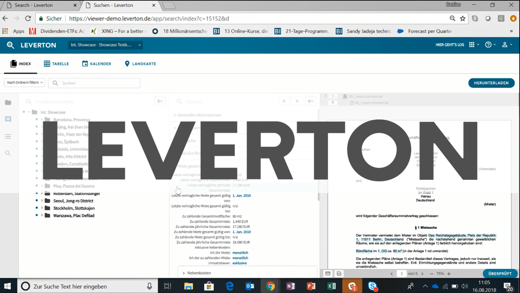Reload the page in the browser
Screen dimensions: 520x293
click(28, 19)
